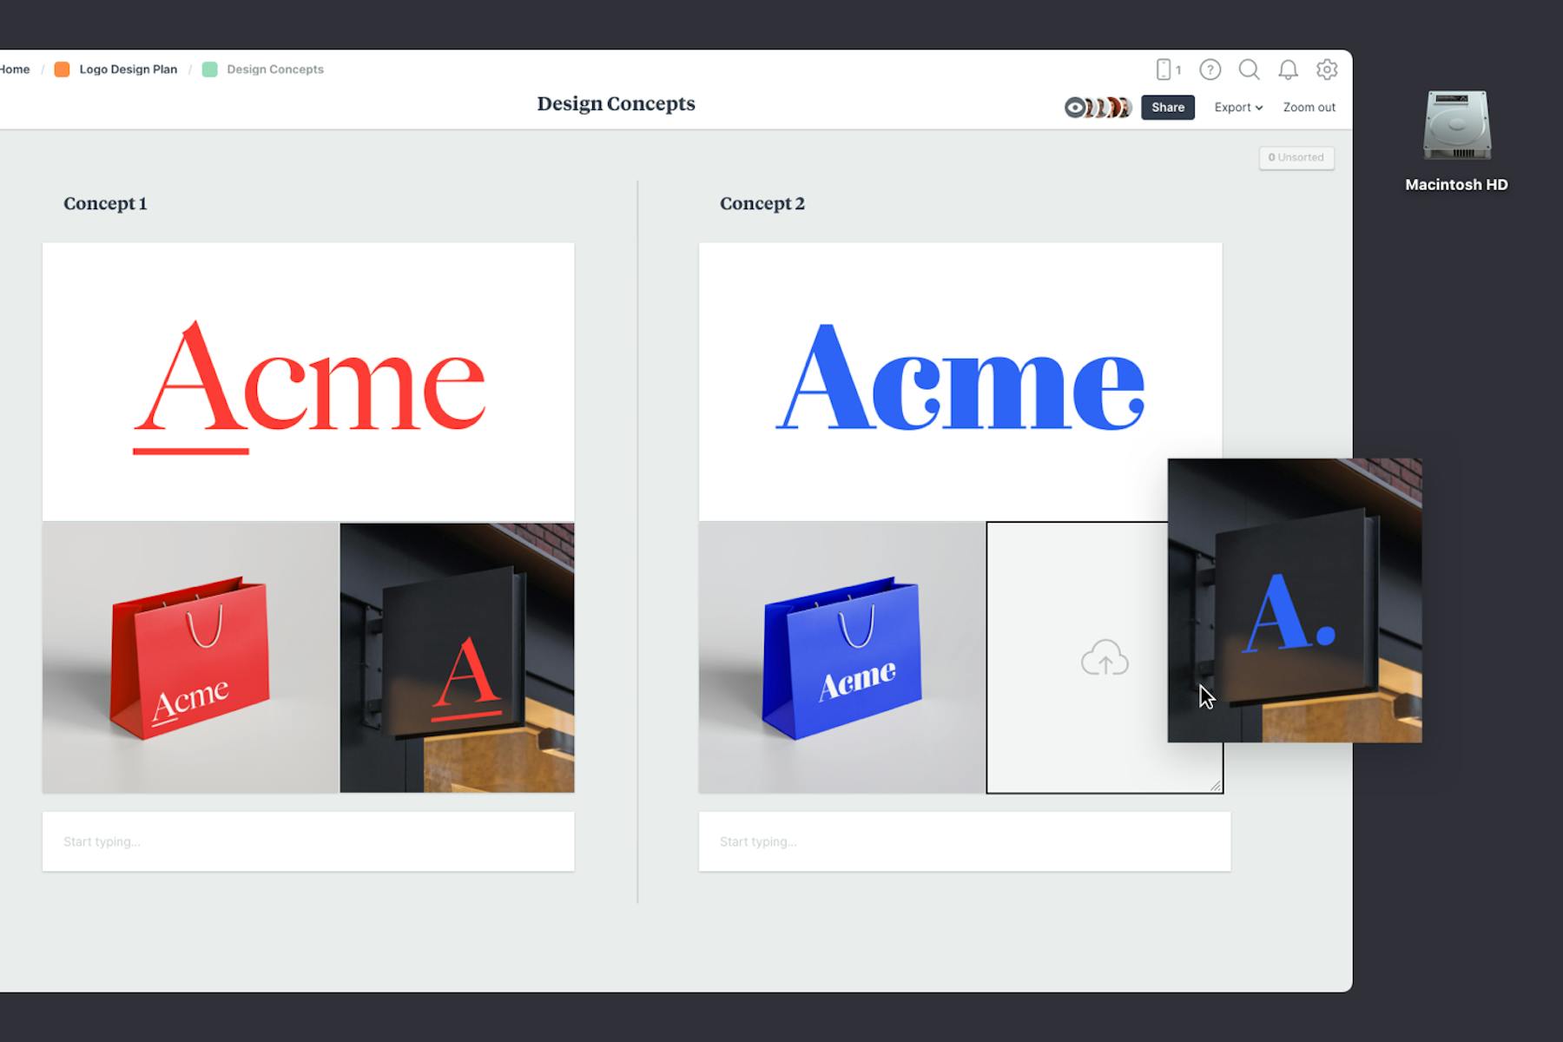Image resolution: width=1563 pixels, height=1042 pixels.
Task: Click the green Design Concepts board icon
Action: (208, 69)
